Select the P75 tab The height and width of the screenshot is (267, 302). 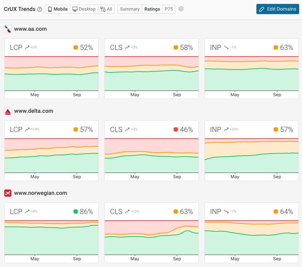(169, 9)
